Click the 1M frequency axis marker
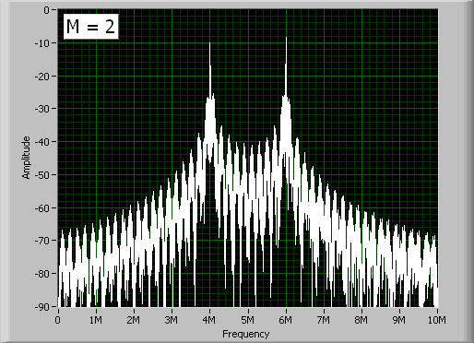The height and width of the screenshot is (343, 474). tap(96, 320)
